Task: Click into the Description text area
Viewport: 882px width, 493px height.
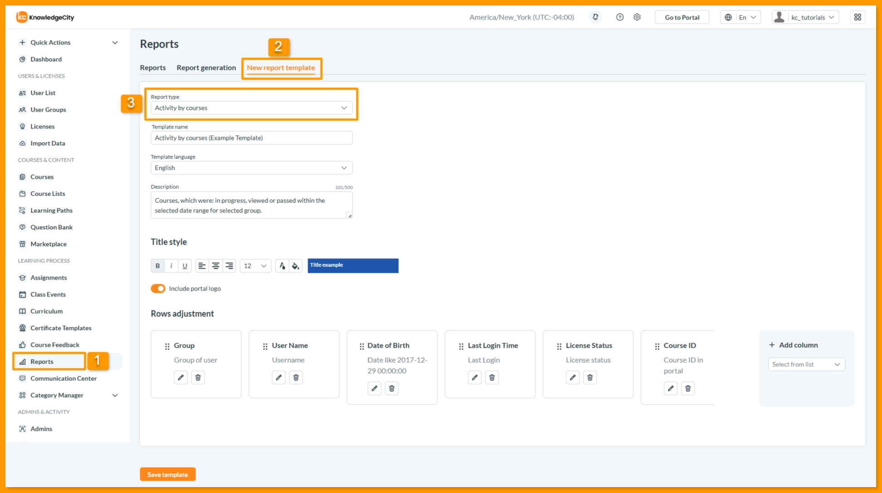Action: point(251,205)
